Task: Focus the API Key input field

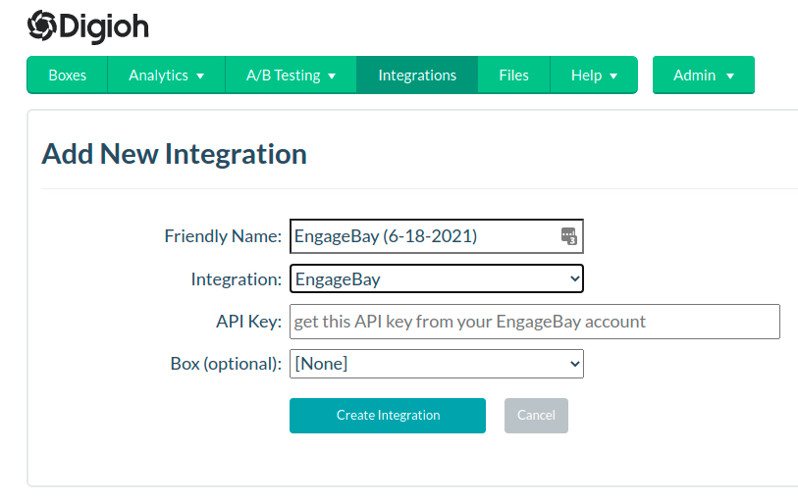Action: [x=535, y=322]
